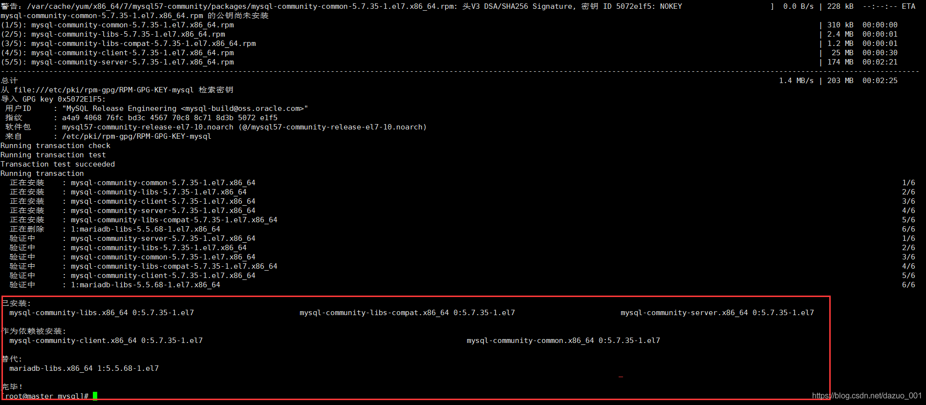The height and width of the screenshot is (405, 926).
Task: Click the installing mysql-community-libs-compat 5/6 row
Action: pyautogui.click(x=462, y=220)
